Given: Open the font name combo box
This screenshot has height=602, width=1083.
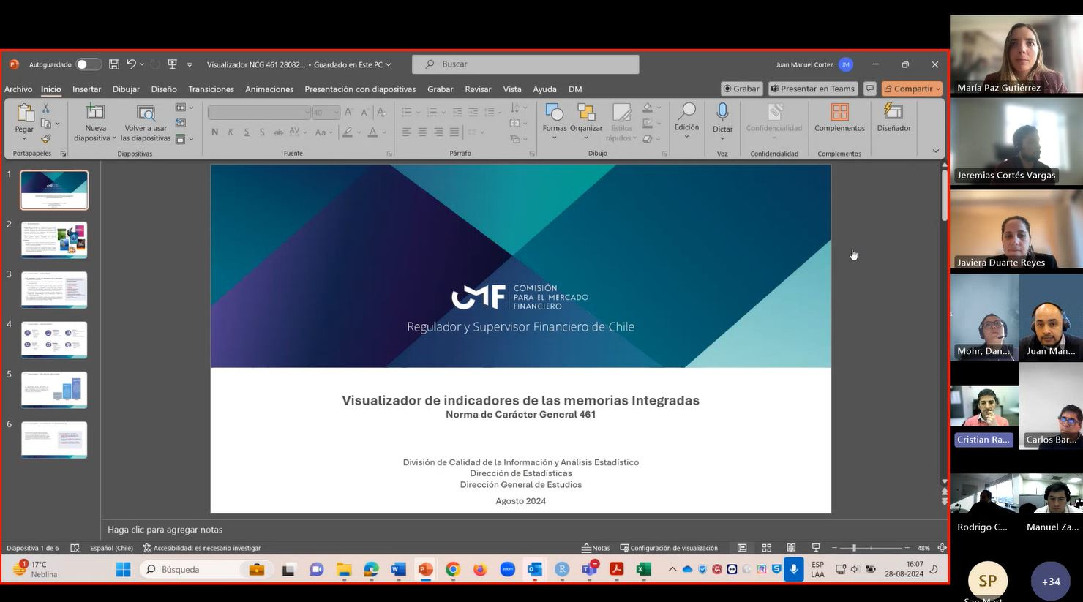Looking at the screenshot, I should 259,112.
